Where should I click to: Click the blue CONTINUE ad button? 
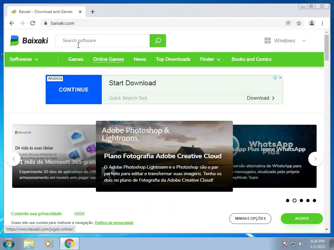[x=73, y=90]
